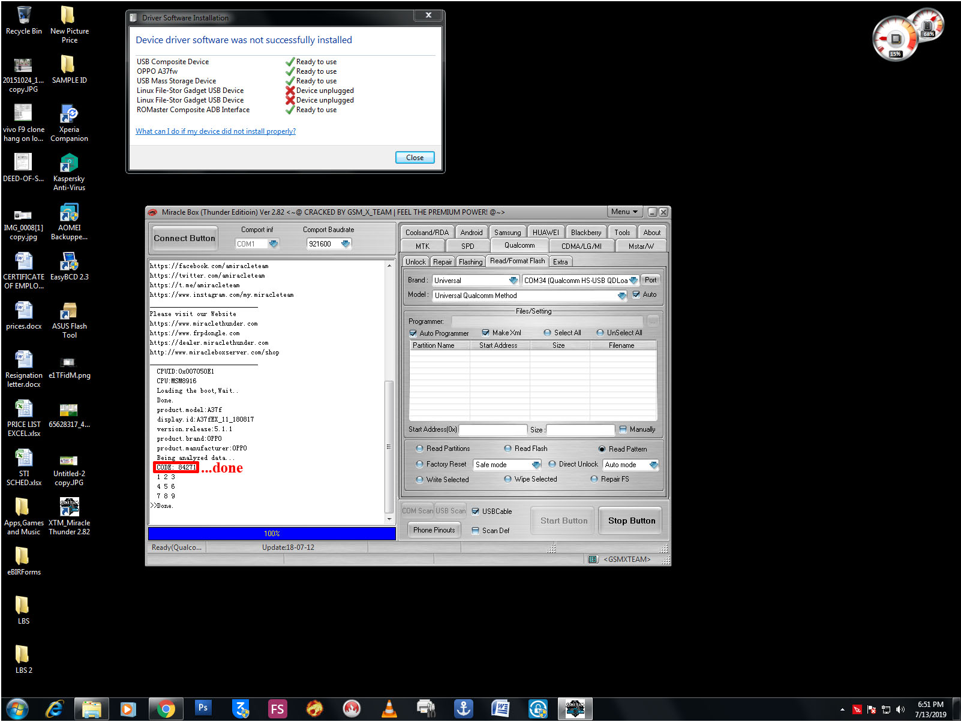Click the CPU usage gauge gadget

point(895,40)
